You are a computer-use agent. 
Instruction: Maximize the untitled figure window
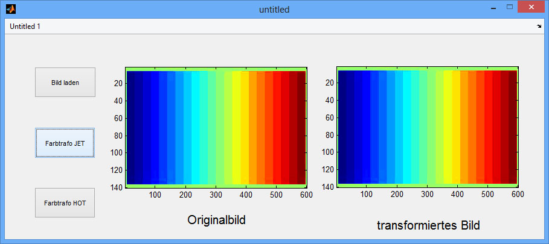(509, 8)
